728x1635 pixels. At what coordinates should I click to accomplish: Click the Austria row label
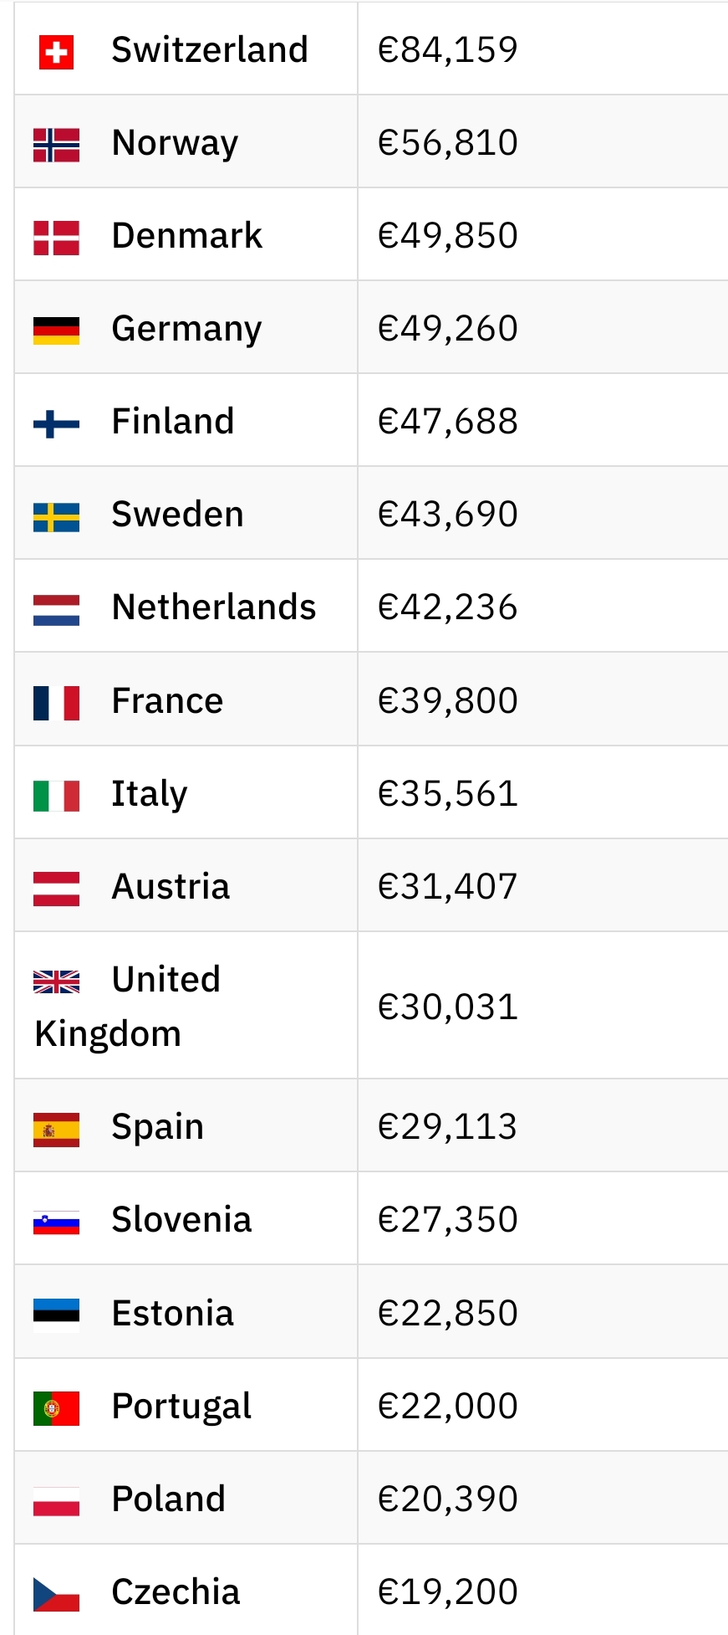click(x=171, y=886)
